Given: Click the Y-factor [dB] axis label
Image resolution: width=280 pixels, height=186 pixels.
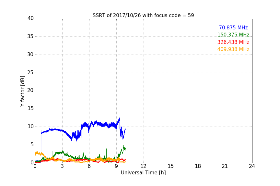Looking at the screenshot, I should 22,91.
